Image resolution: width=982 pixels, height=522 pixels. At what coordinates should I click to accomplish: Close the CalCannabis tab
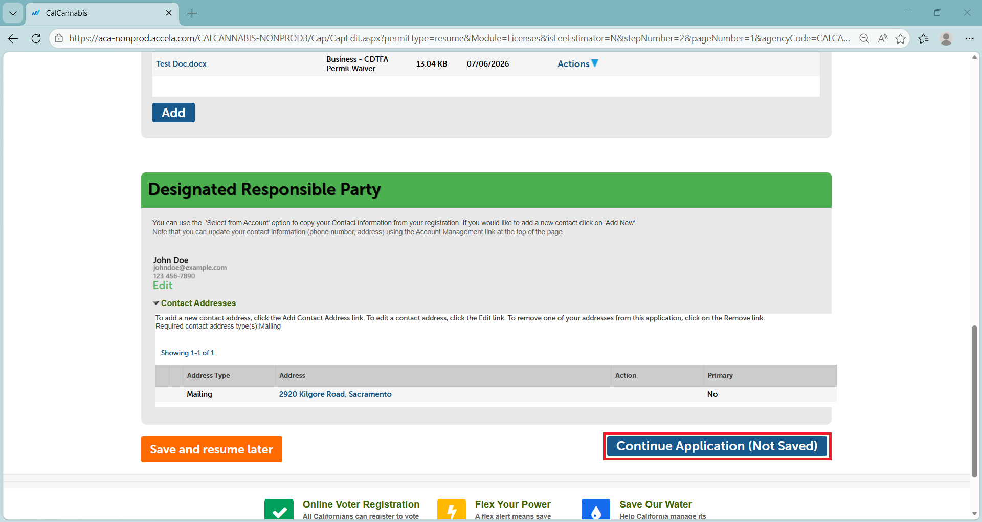click(169, 13)
